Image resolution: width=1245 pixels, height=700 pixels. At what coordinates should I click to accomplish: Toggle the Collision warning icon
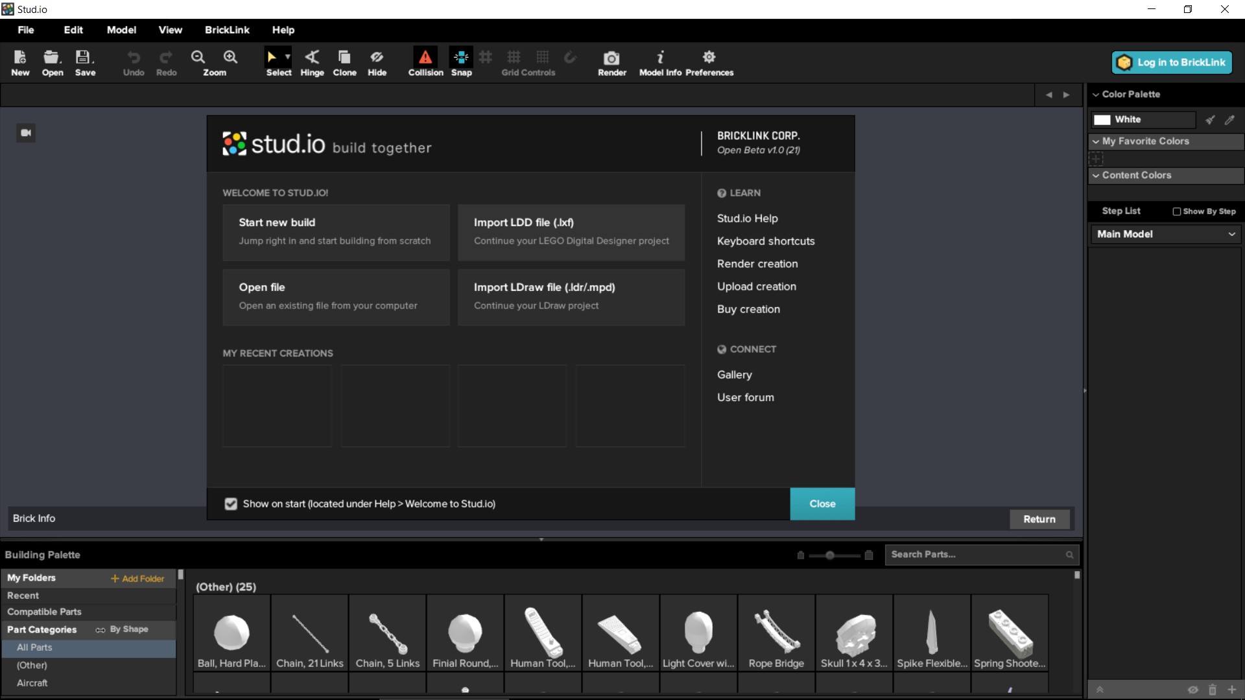tap(425, 57)
